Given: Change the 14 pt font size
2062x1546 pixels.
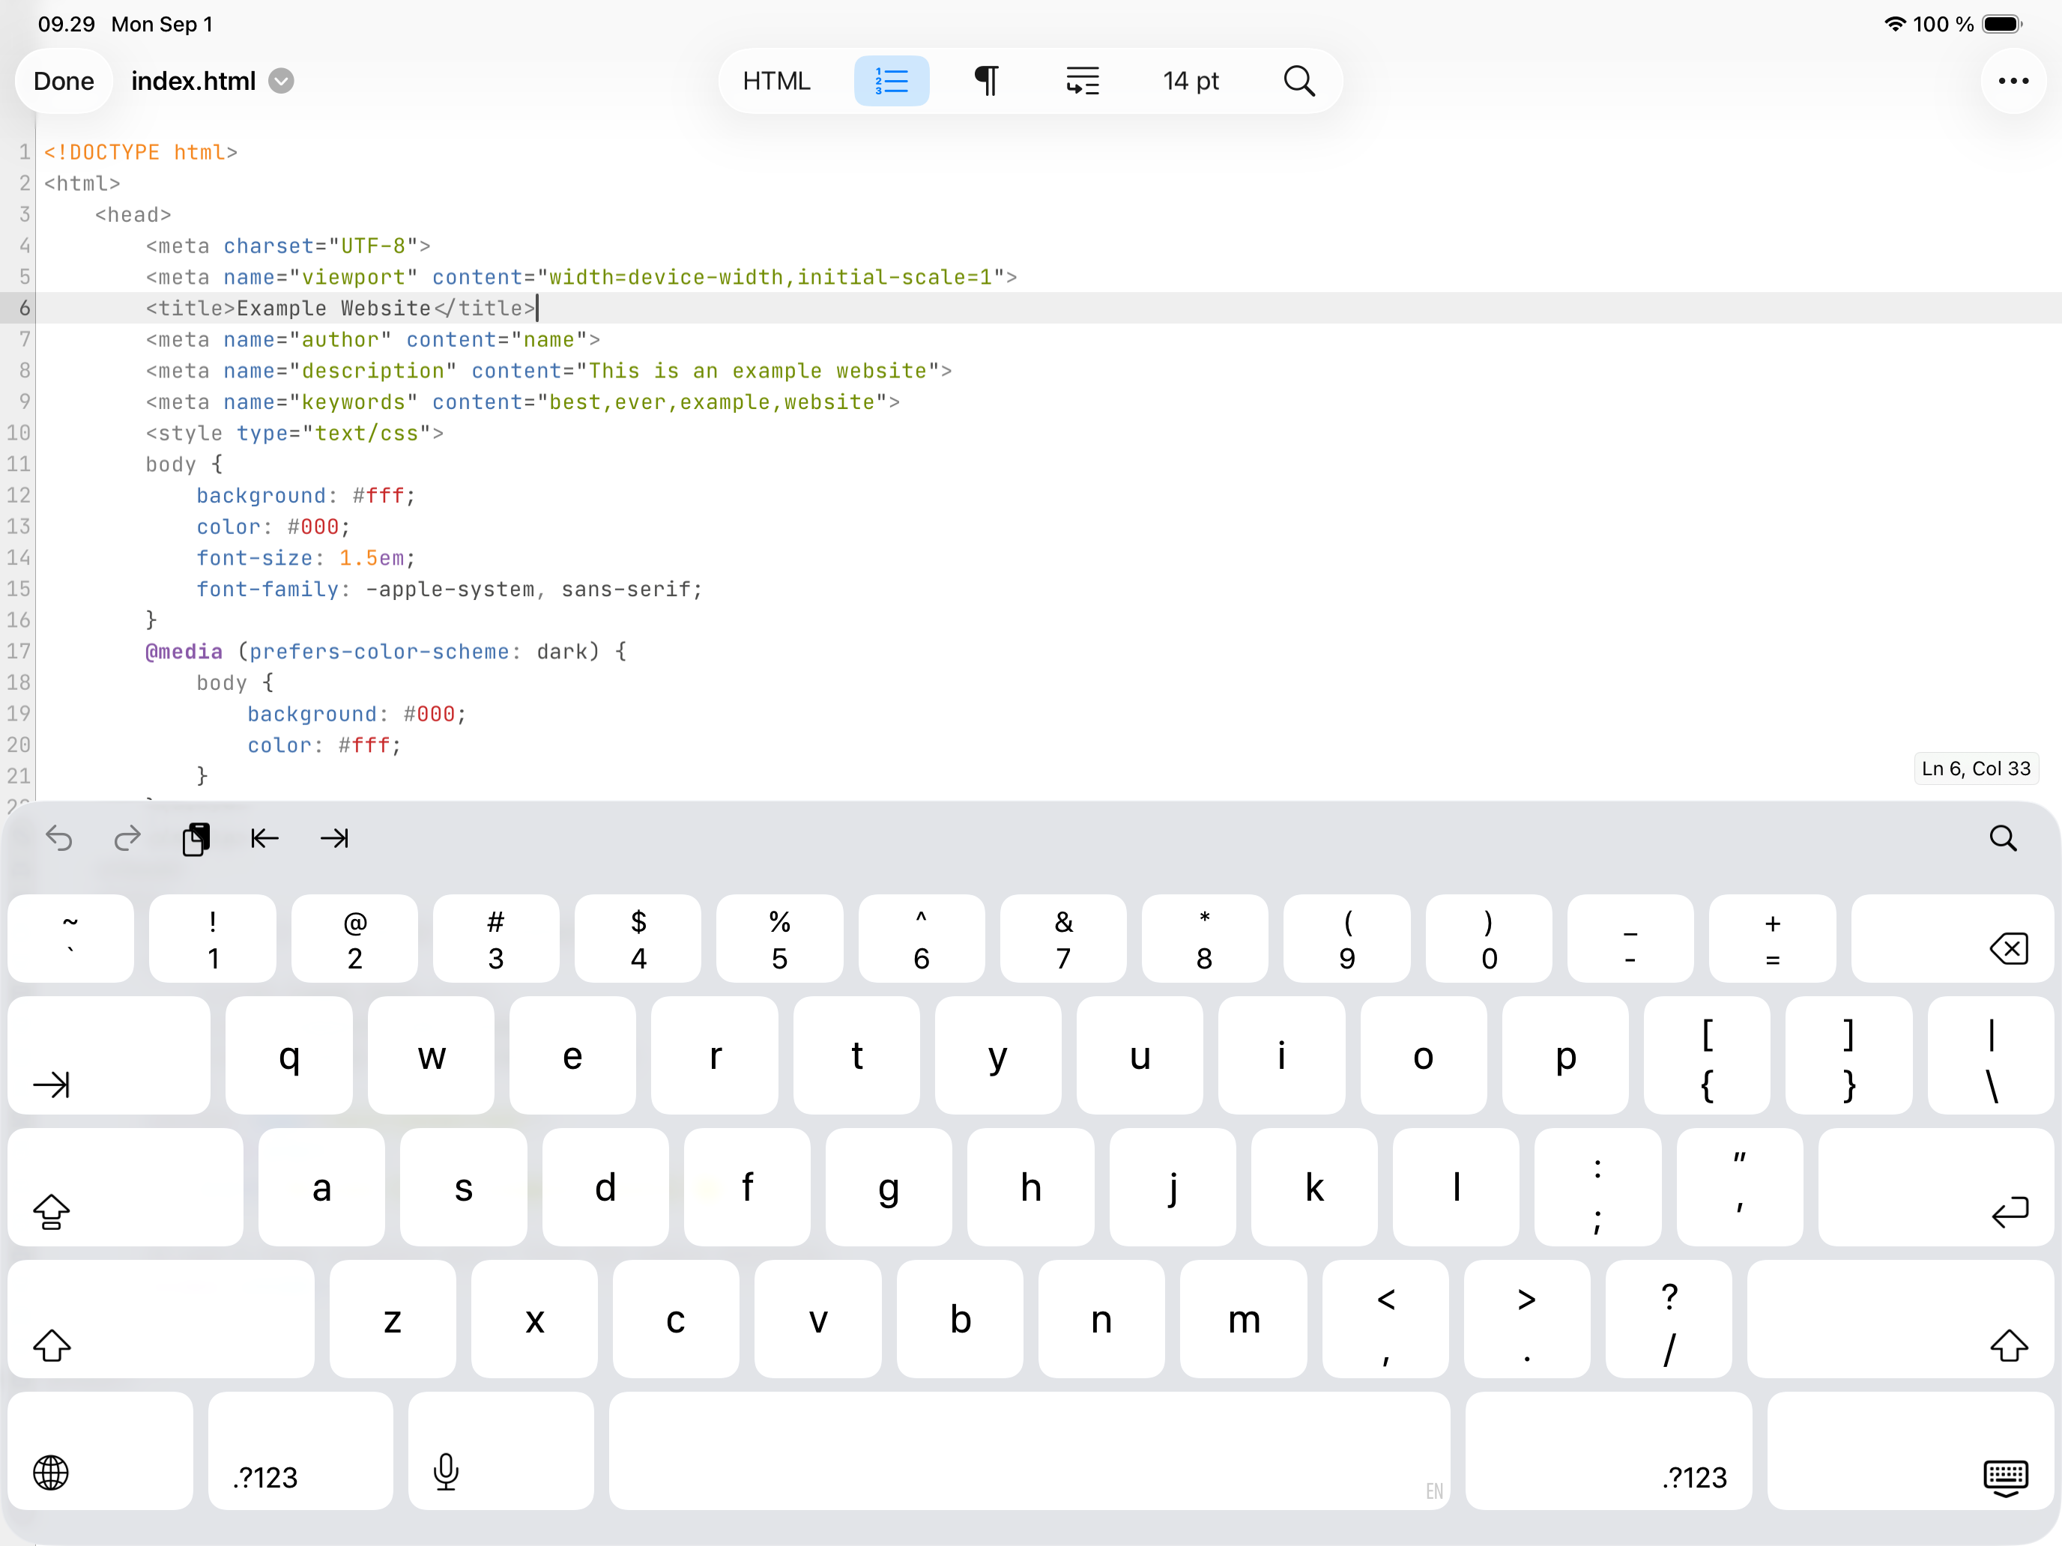Looking at the screenshot, I should (1191, 81).
